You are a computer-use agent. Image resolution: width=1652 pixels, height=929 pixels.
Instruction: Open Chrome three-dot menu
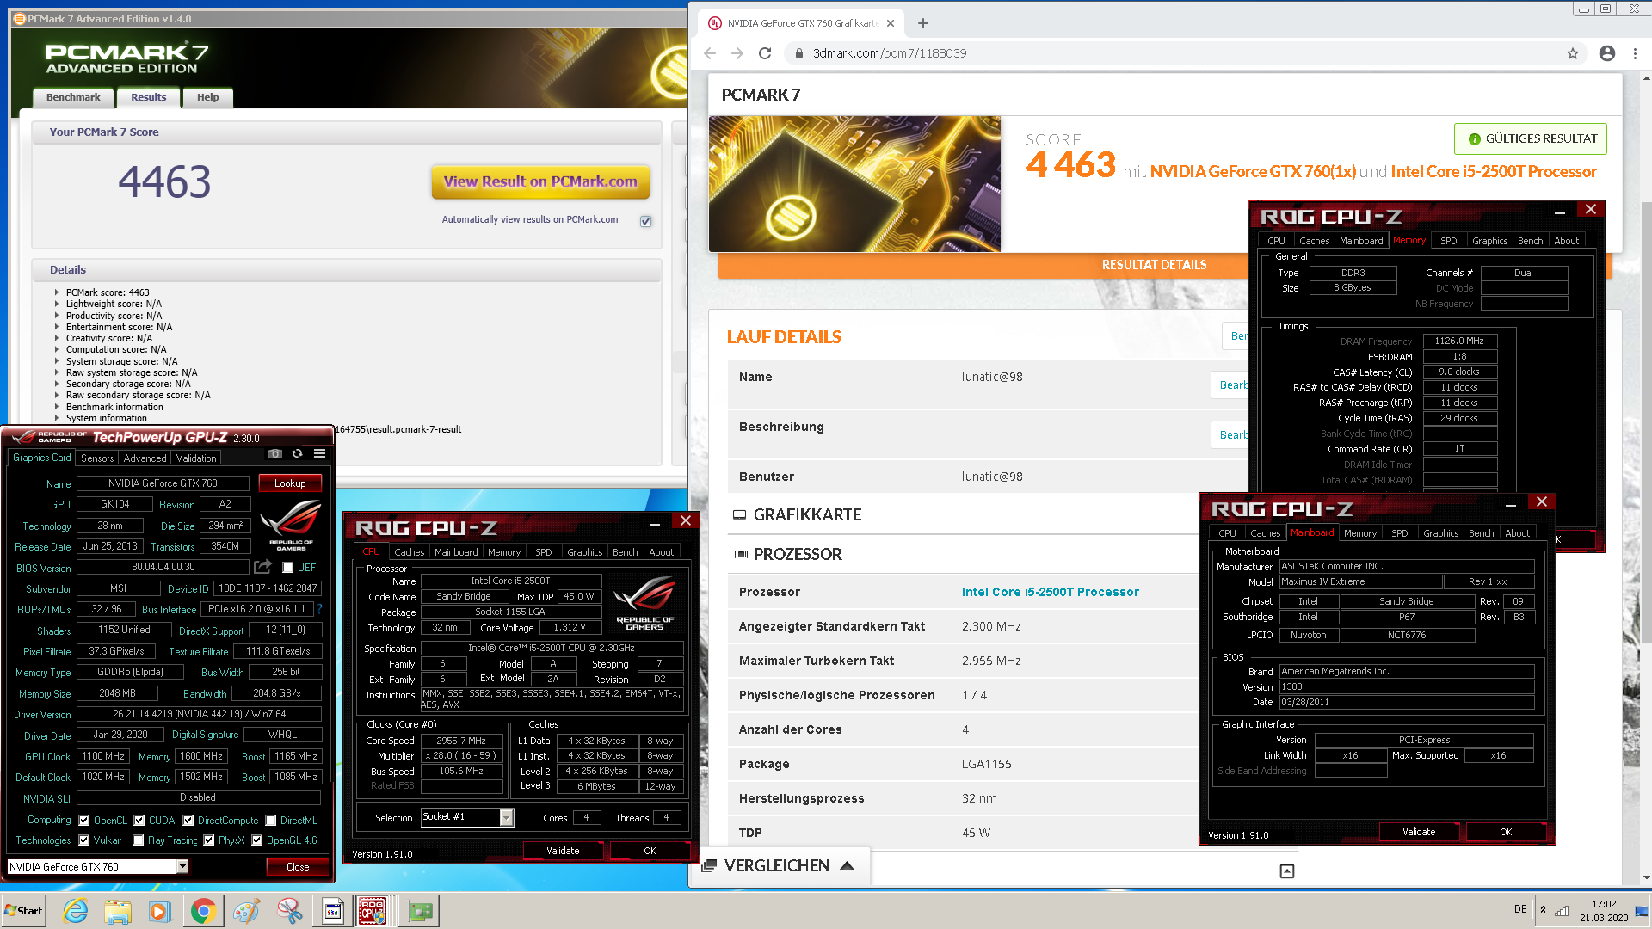pyautogui.click(x=1635, y=53)
